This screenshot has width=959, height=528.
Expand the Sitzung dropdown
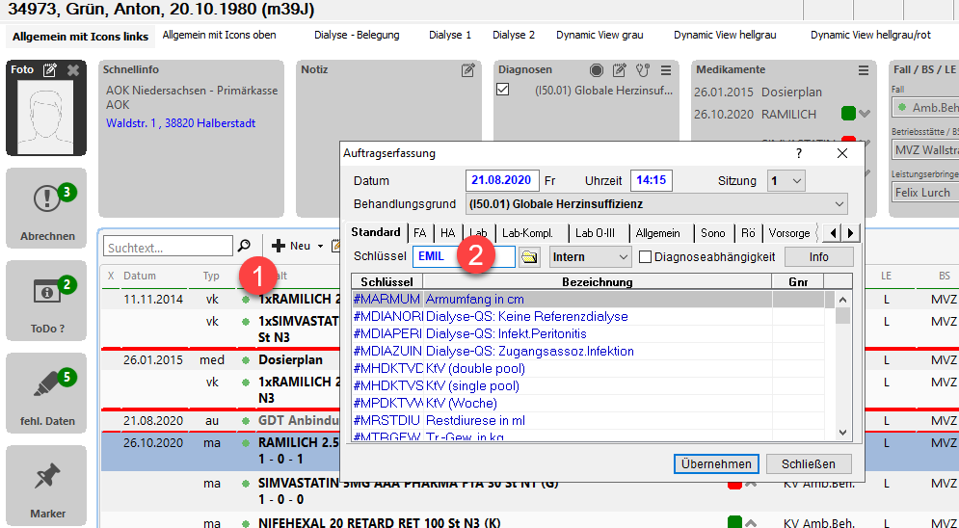point(796,181)
